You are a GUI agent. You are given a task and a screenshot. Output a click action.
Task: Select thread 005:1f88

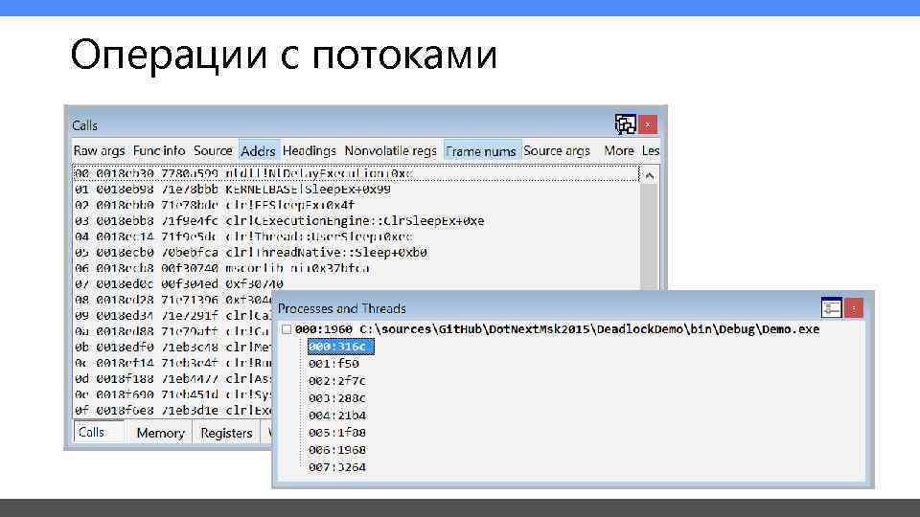337,433
